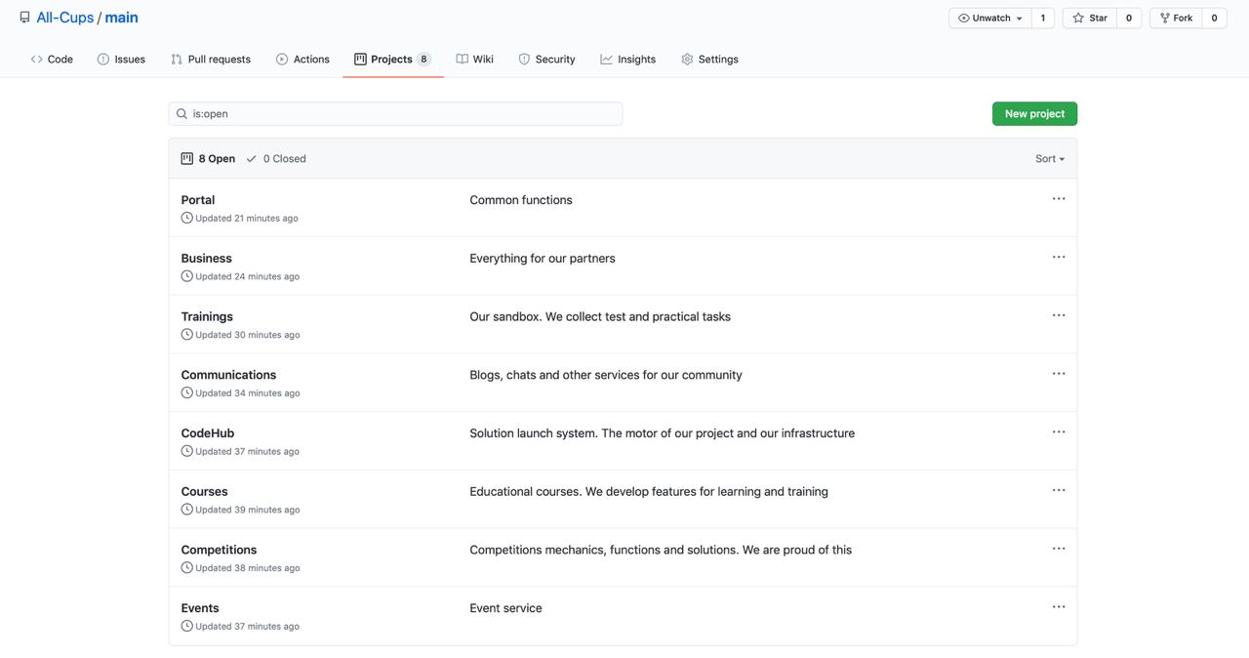Open the ellipsis menu for Business project
This screenshot has width=1249, height=658.
(1059, 258)
